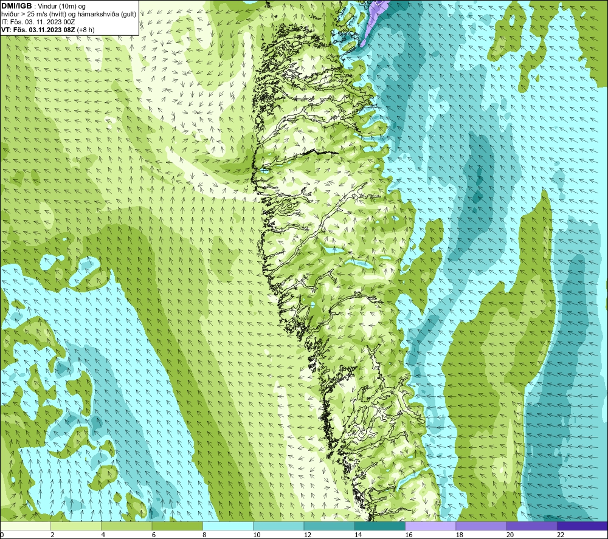The width and height of the screenshot is (608, 539).
Task: Click the 18–20 m/s medium purple legend swatch
Action: (x=481, y=526)
